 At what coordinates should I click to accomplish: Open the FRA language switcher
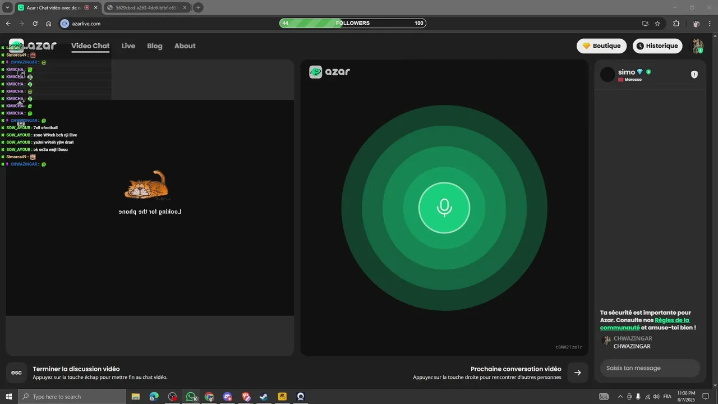(x=668, y=397)
